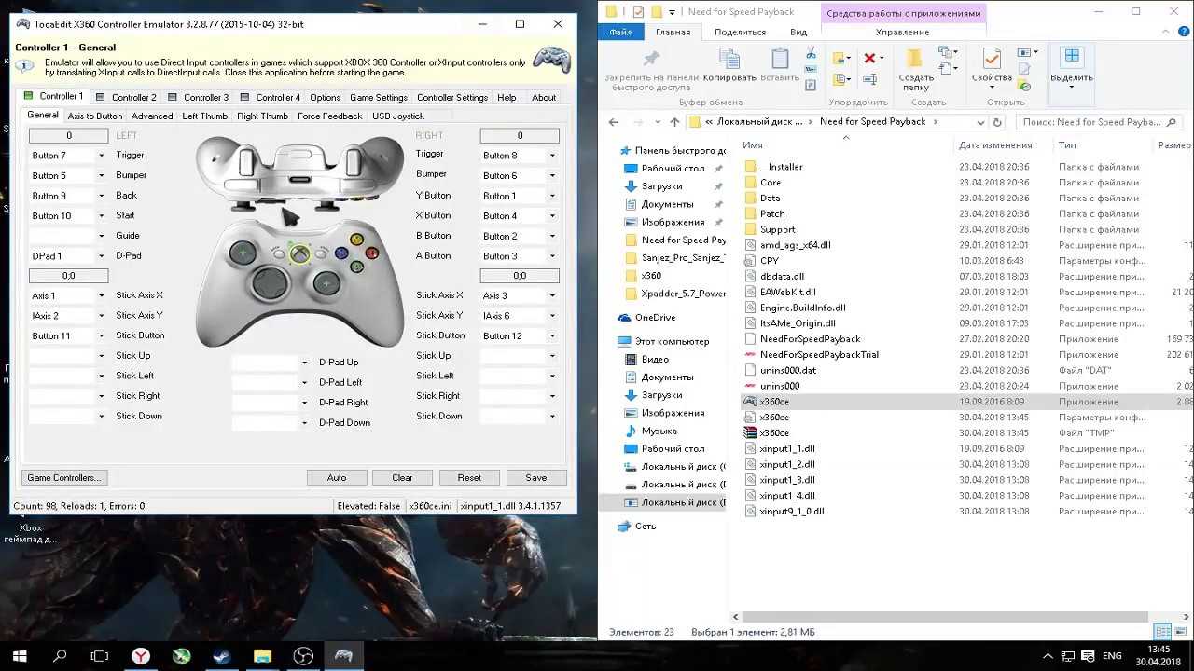1194x671 pixels.
Task: Open Task View on the taskbar
Action: (x=100, y=656)
